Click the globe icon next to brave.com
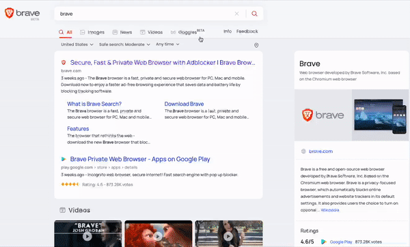The image size is (410, 247). click(303, 151)
